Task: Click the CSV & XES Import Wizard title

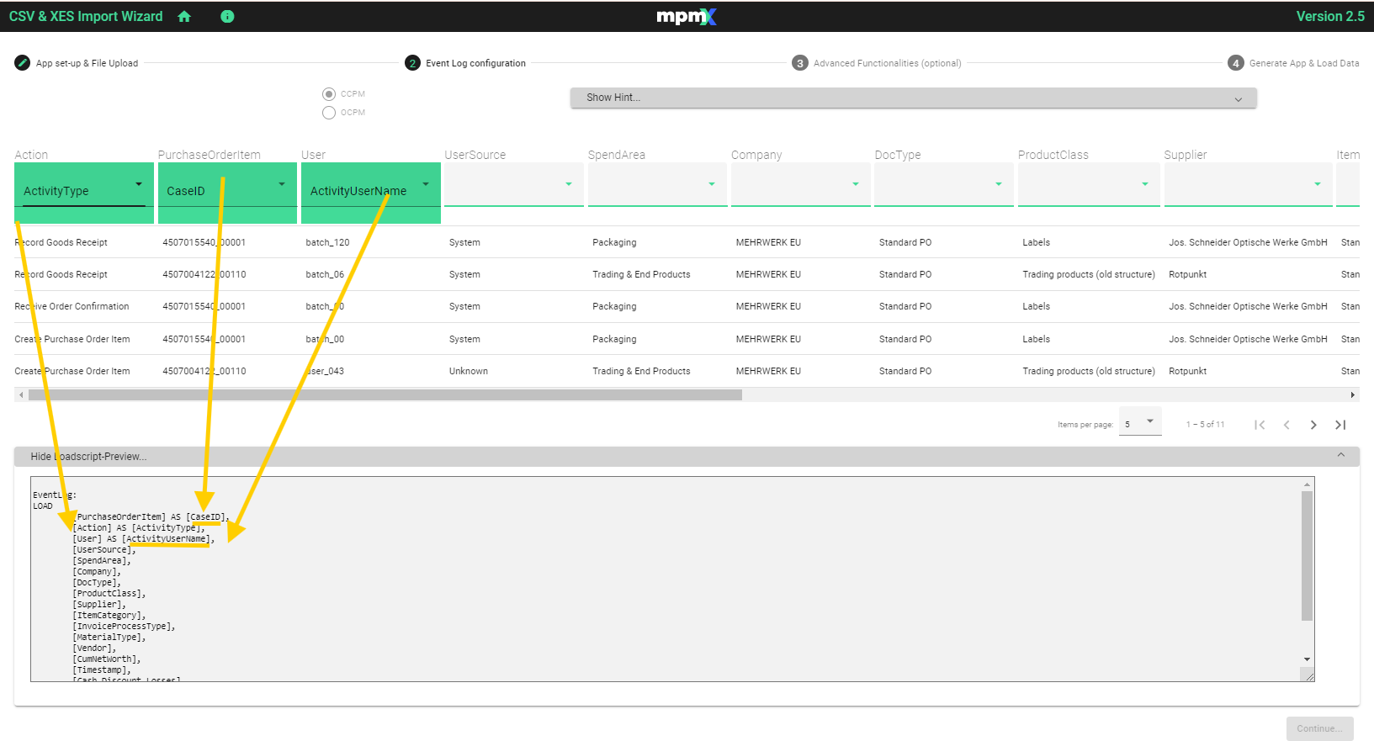Action: [x=86, y=16]
